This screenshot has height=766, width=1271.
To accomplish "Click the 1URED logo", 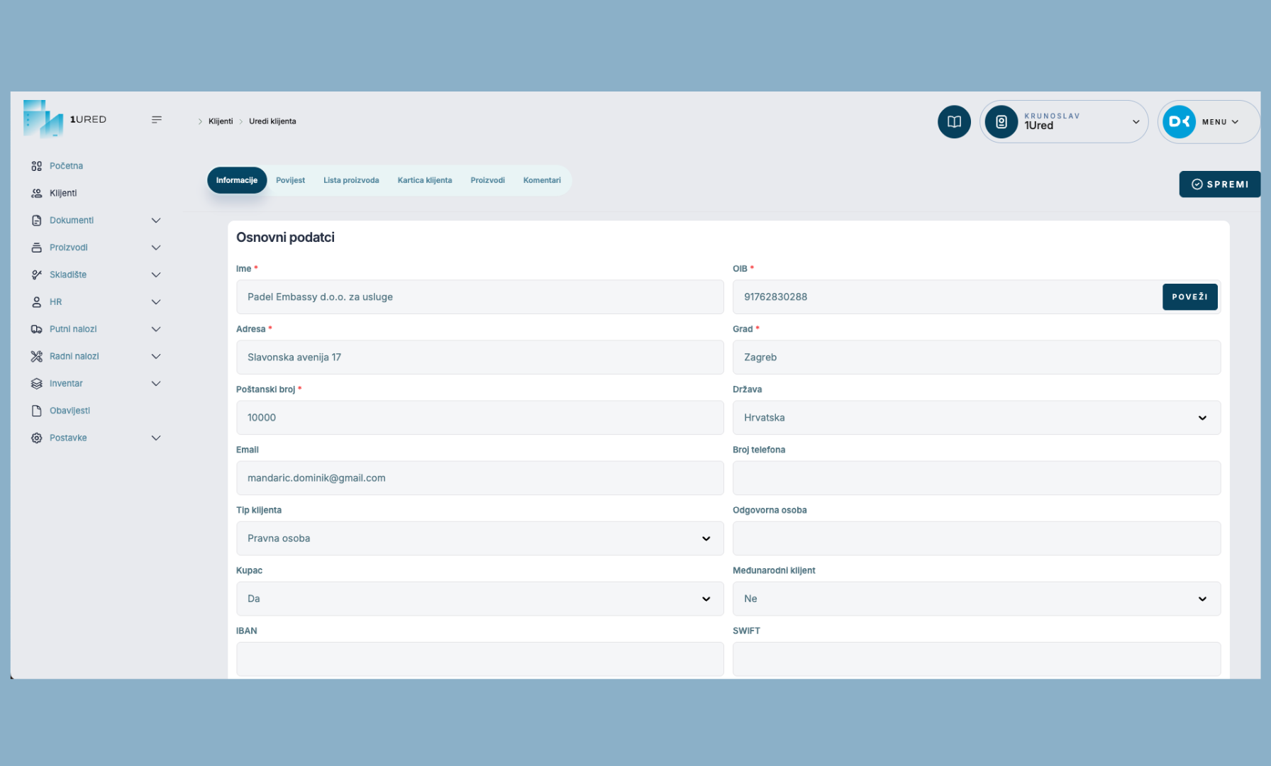I will click(65, 119).
